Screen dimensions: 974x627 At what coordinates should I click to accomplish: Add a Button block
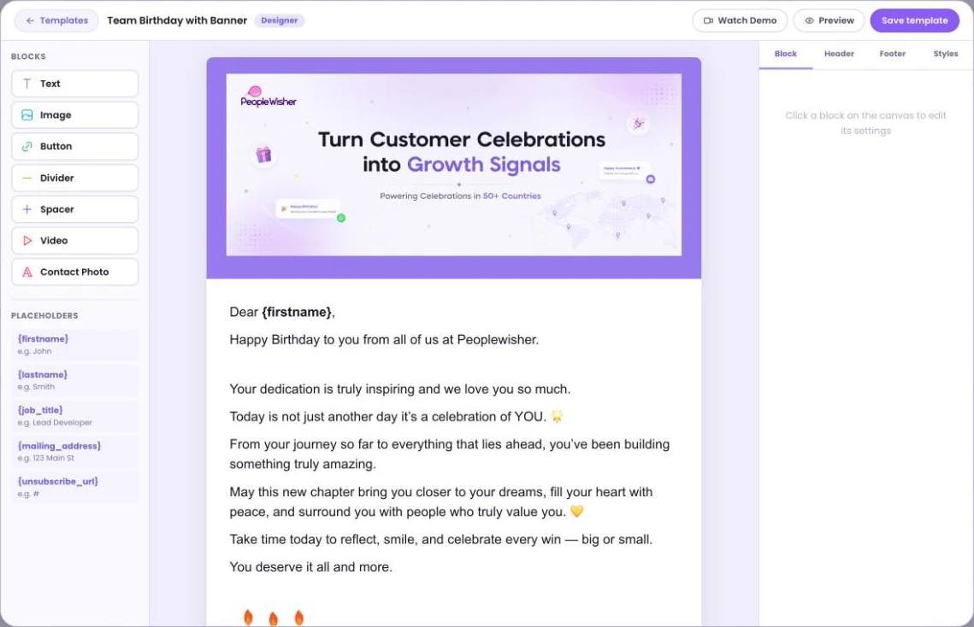click(74, 147)
